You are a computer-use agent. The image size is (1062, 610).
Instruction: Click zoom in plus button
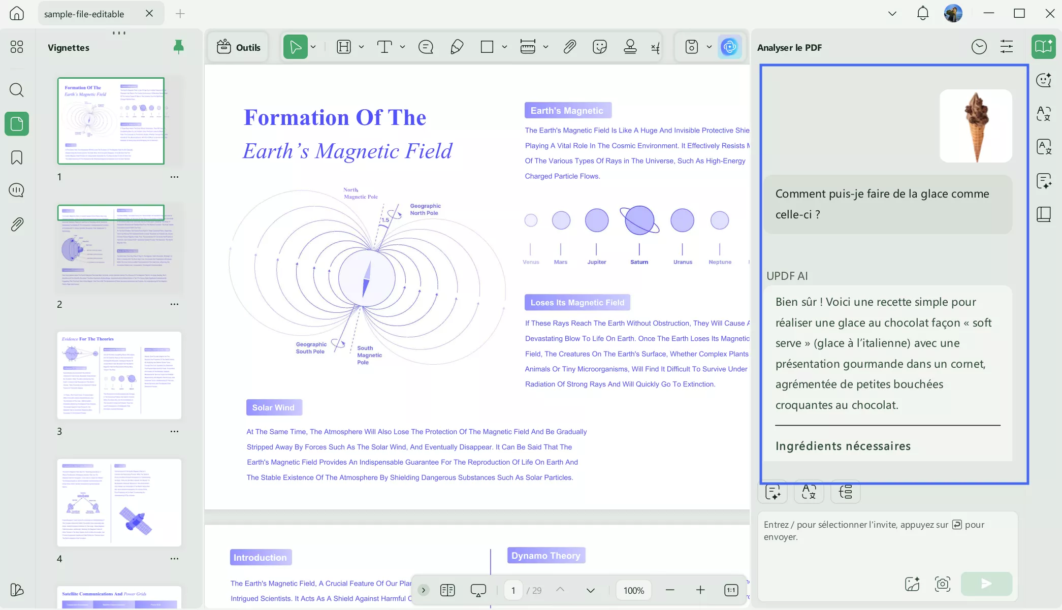click(700, 590)
